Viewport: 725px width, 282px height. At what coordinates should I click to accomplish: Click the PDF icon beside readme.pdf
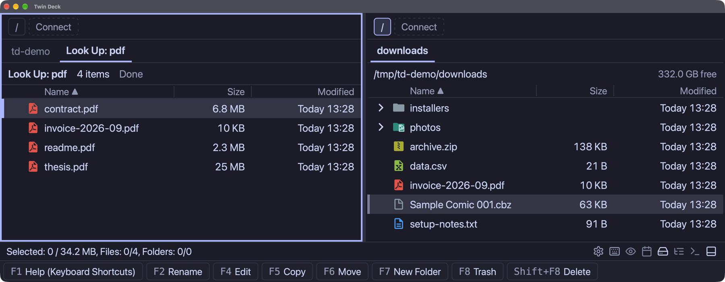click(33, 147)
